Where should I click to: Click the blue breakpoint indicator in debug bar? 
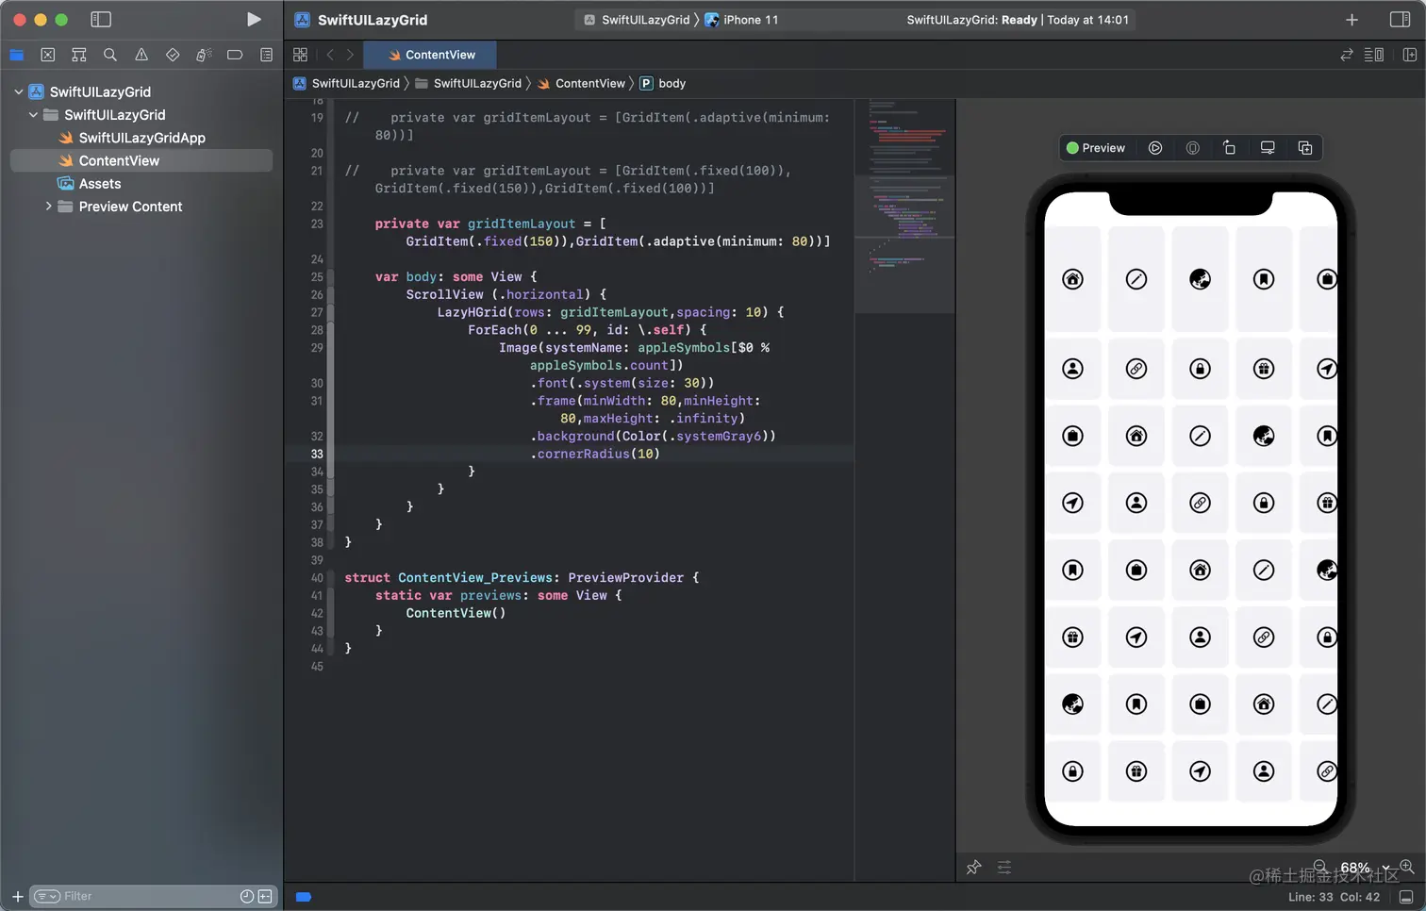[x=304, y=897]
